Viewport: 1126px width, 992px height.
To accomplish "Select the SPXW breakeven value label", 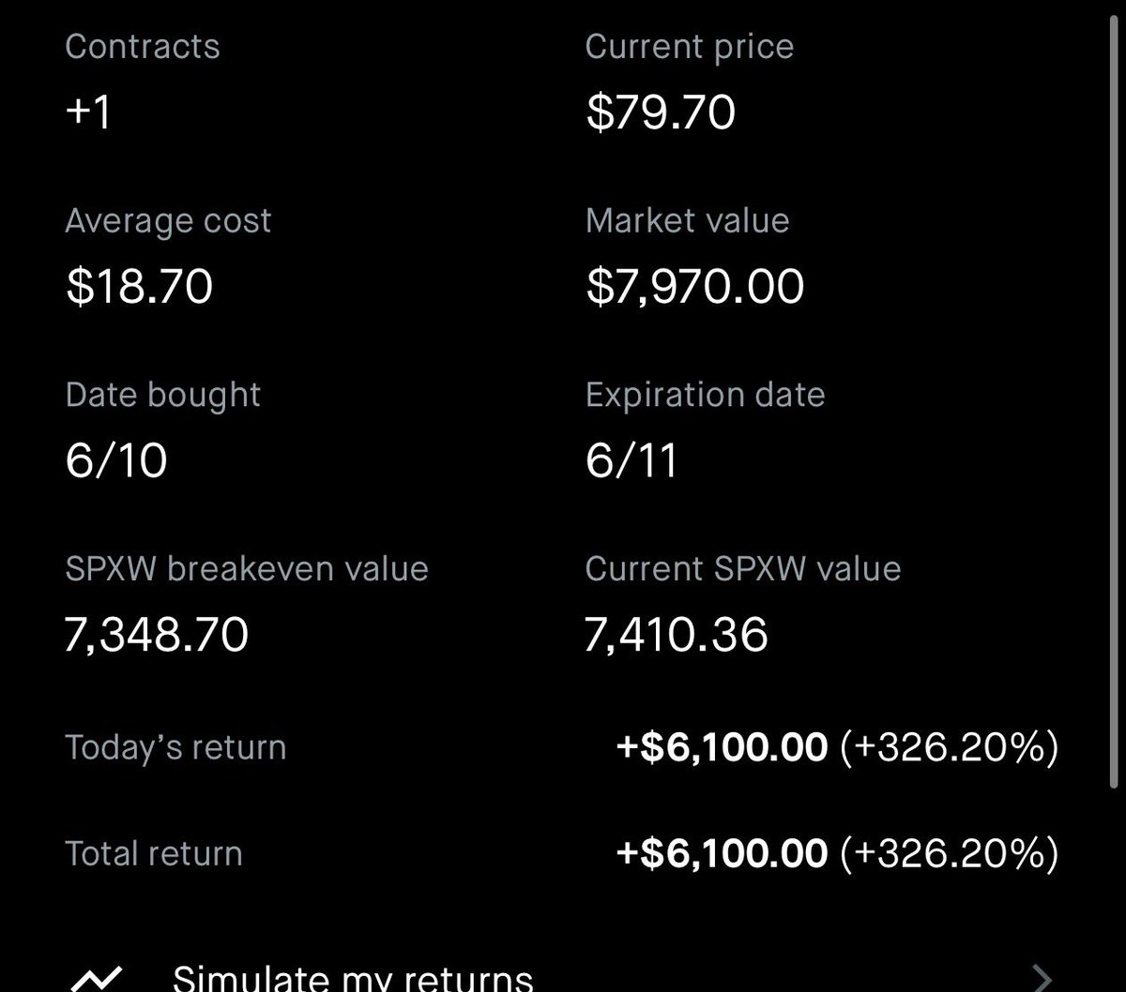I will (x=247, y=569).
